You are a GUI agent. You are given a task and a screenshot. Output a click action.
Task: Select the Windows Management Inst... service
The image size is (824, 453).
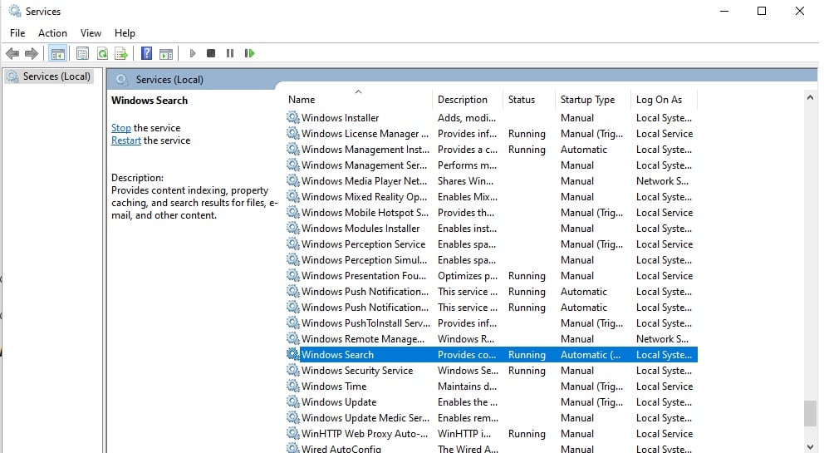[492, 150]
